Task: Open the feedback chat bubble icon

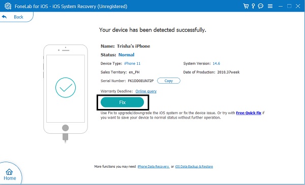Action: (261, 6)
